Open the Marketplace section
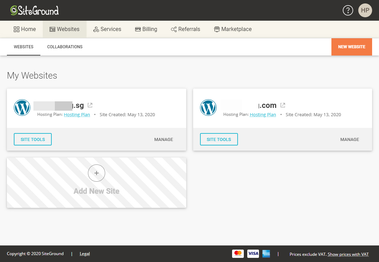379x262 pixels. point(233,29)
